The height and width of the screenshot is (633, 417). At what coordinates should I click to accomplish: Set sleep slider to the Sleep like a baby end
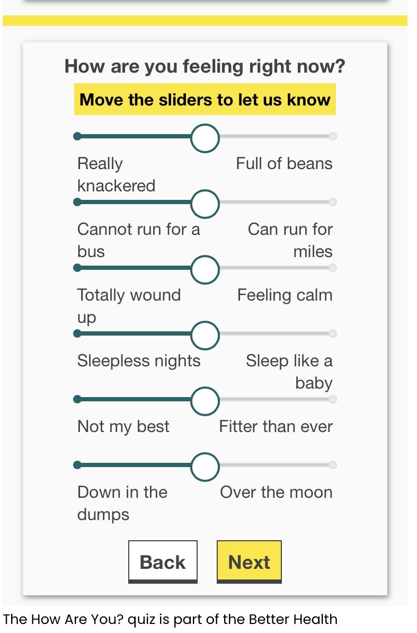point(332,334)
